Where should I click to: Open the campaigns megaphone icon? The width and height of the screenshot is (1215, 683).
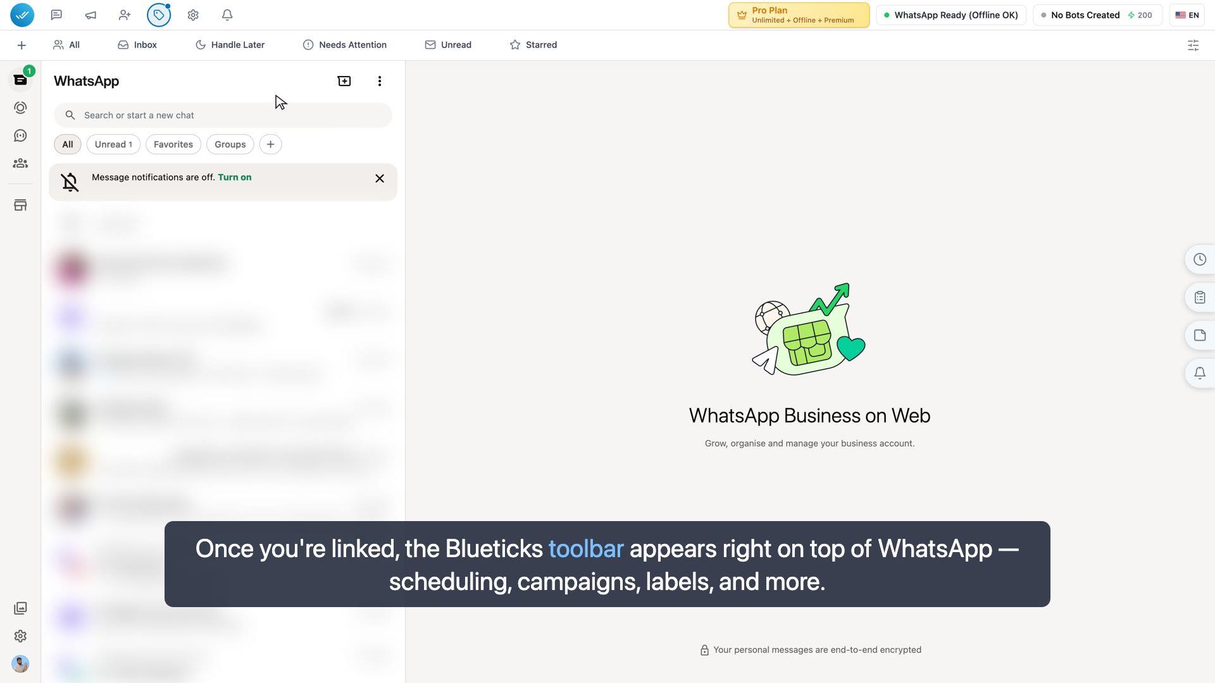pyautogui.click(x=90, y=15)
